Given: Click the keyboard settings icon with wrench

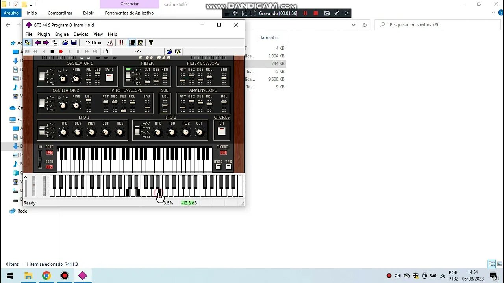Looking at the screenshot, I should (140, 42).
